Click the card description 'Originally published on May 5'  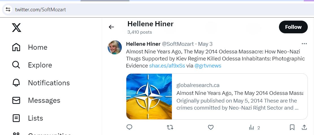click(237, 104)
